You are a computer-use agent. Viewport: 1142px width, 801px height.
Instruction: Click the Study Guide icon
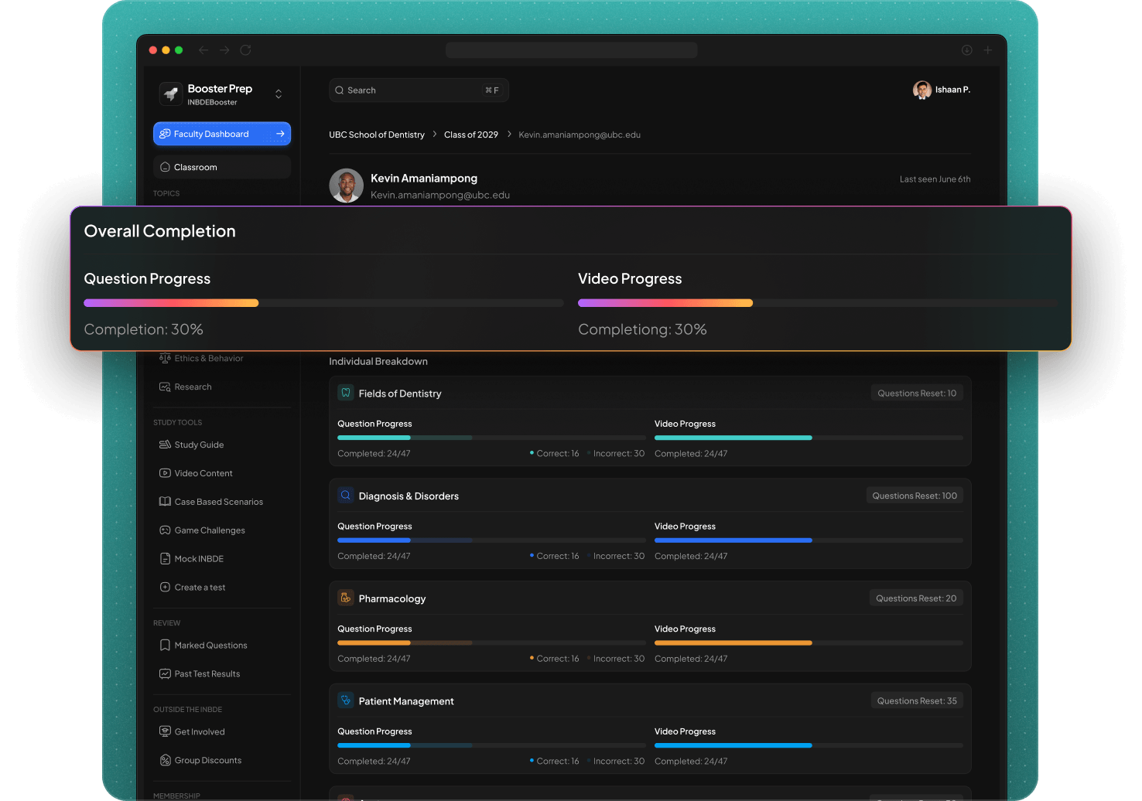coord(165,445)
